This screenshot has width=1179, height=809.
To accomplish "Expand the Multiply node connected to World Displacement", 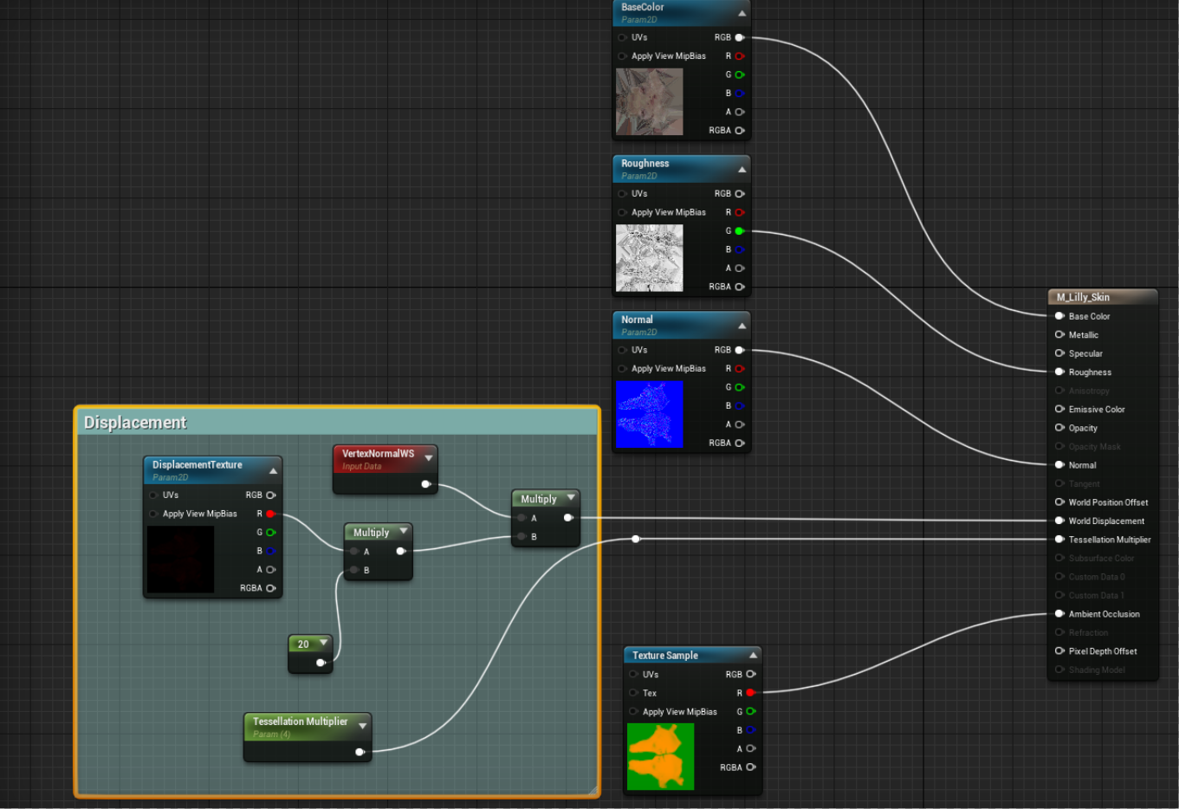I will click(570, 498).
